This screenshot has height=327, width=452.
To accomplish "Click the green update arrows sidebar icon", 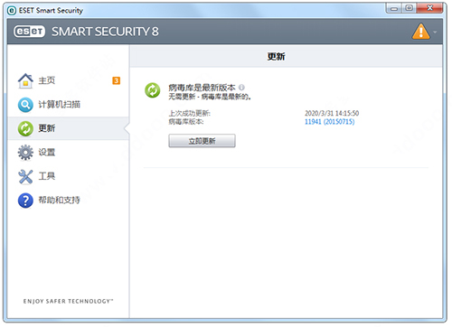I will coord(25,128).
